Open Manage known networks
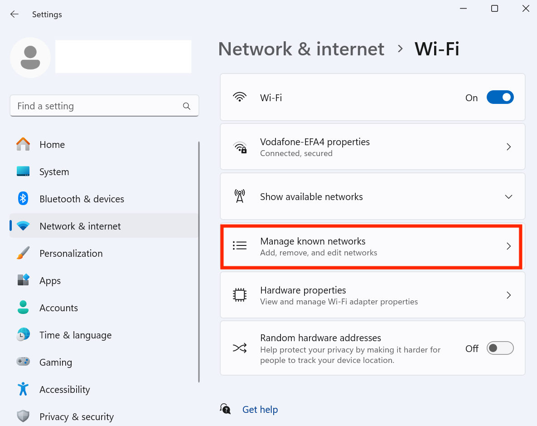This screenshot has height=426, width=537. pos(372,246)
